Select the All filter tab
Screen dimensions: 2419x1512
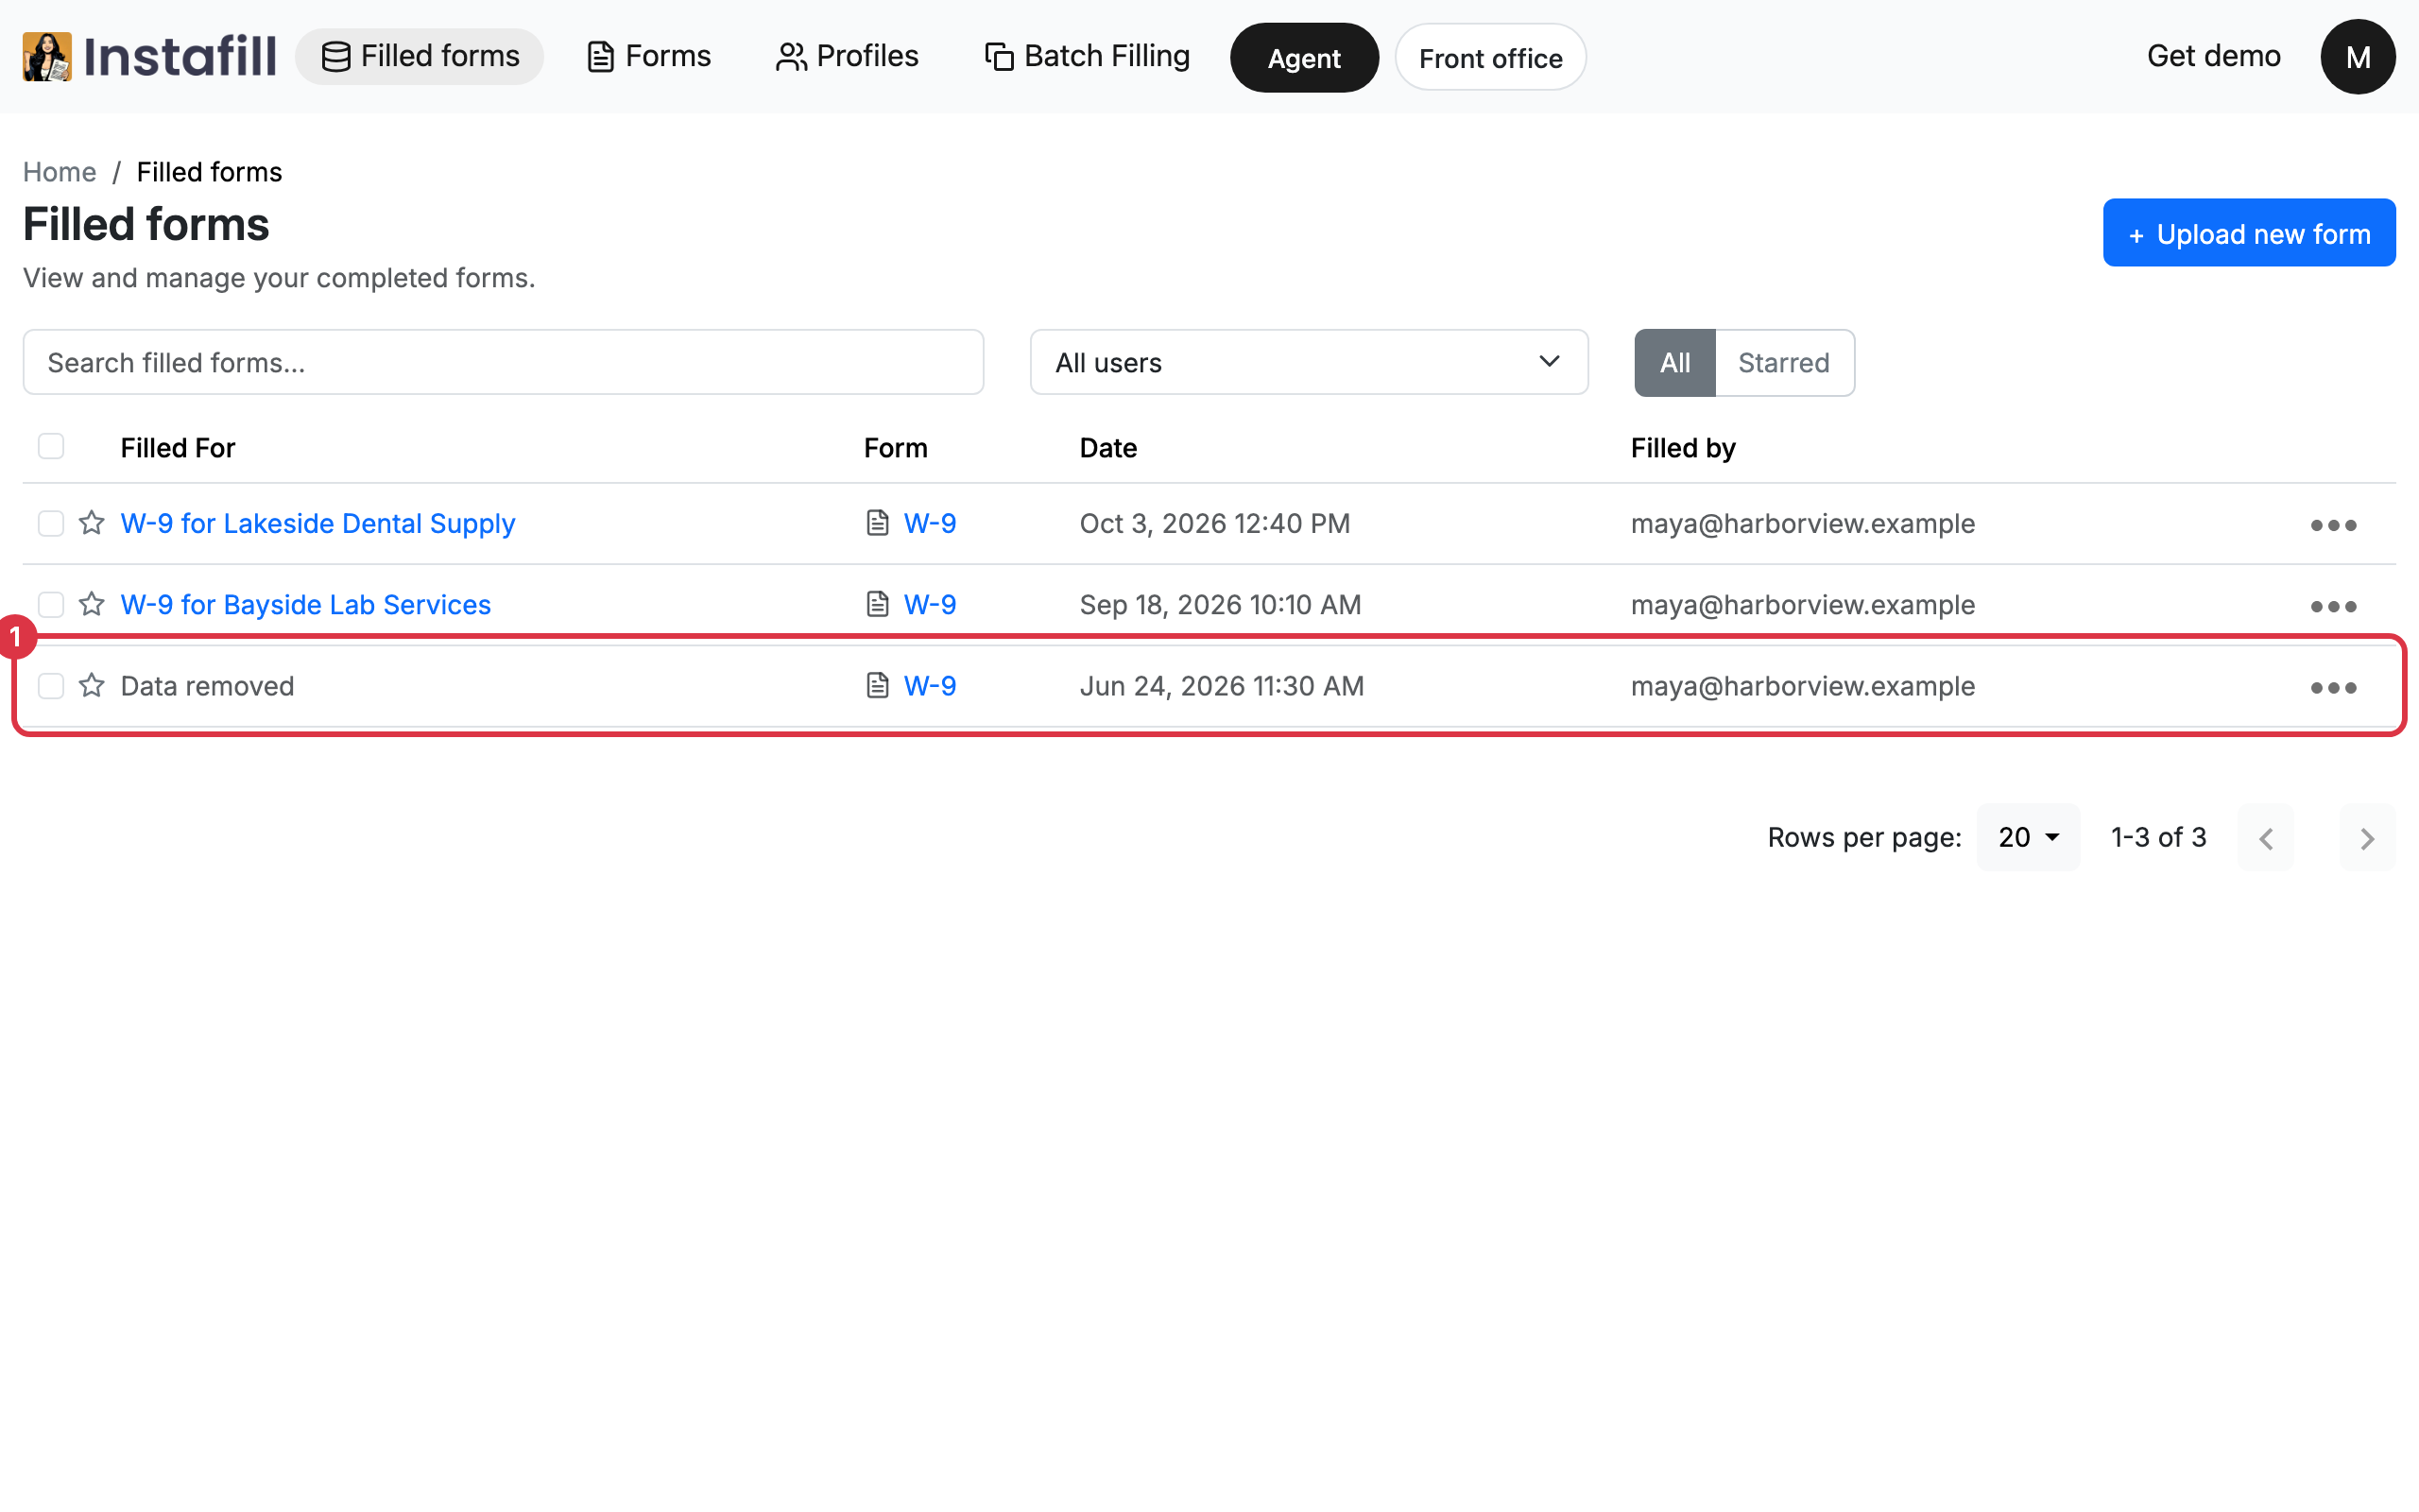click(1675, 362)
